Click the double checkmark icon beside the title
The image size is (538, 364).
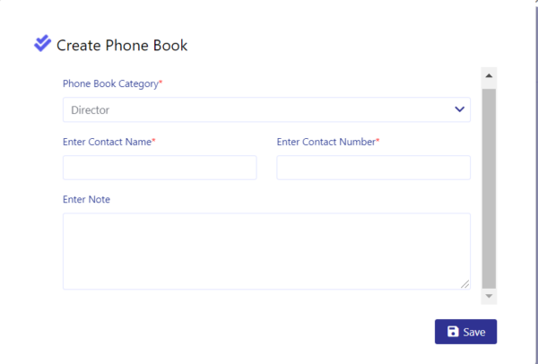tap(42, 44)
